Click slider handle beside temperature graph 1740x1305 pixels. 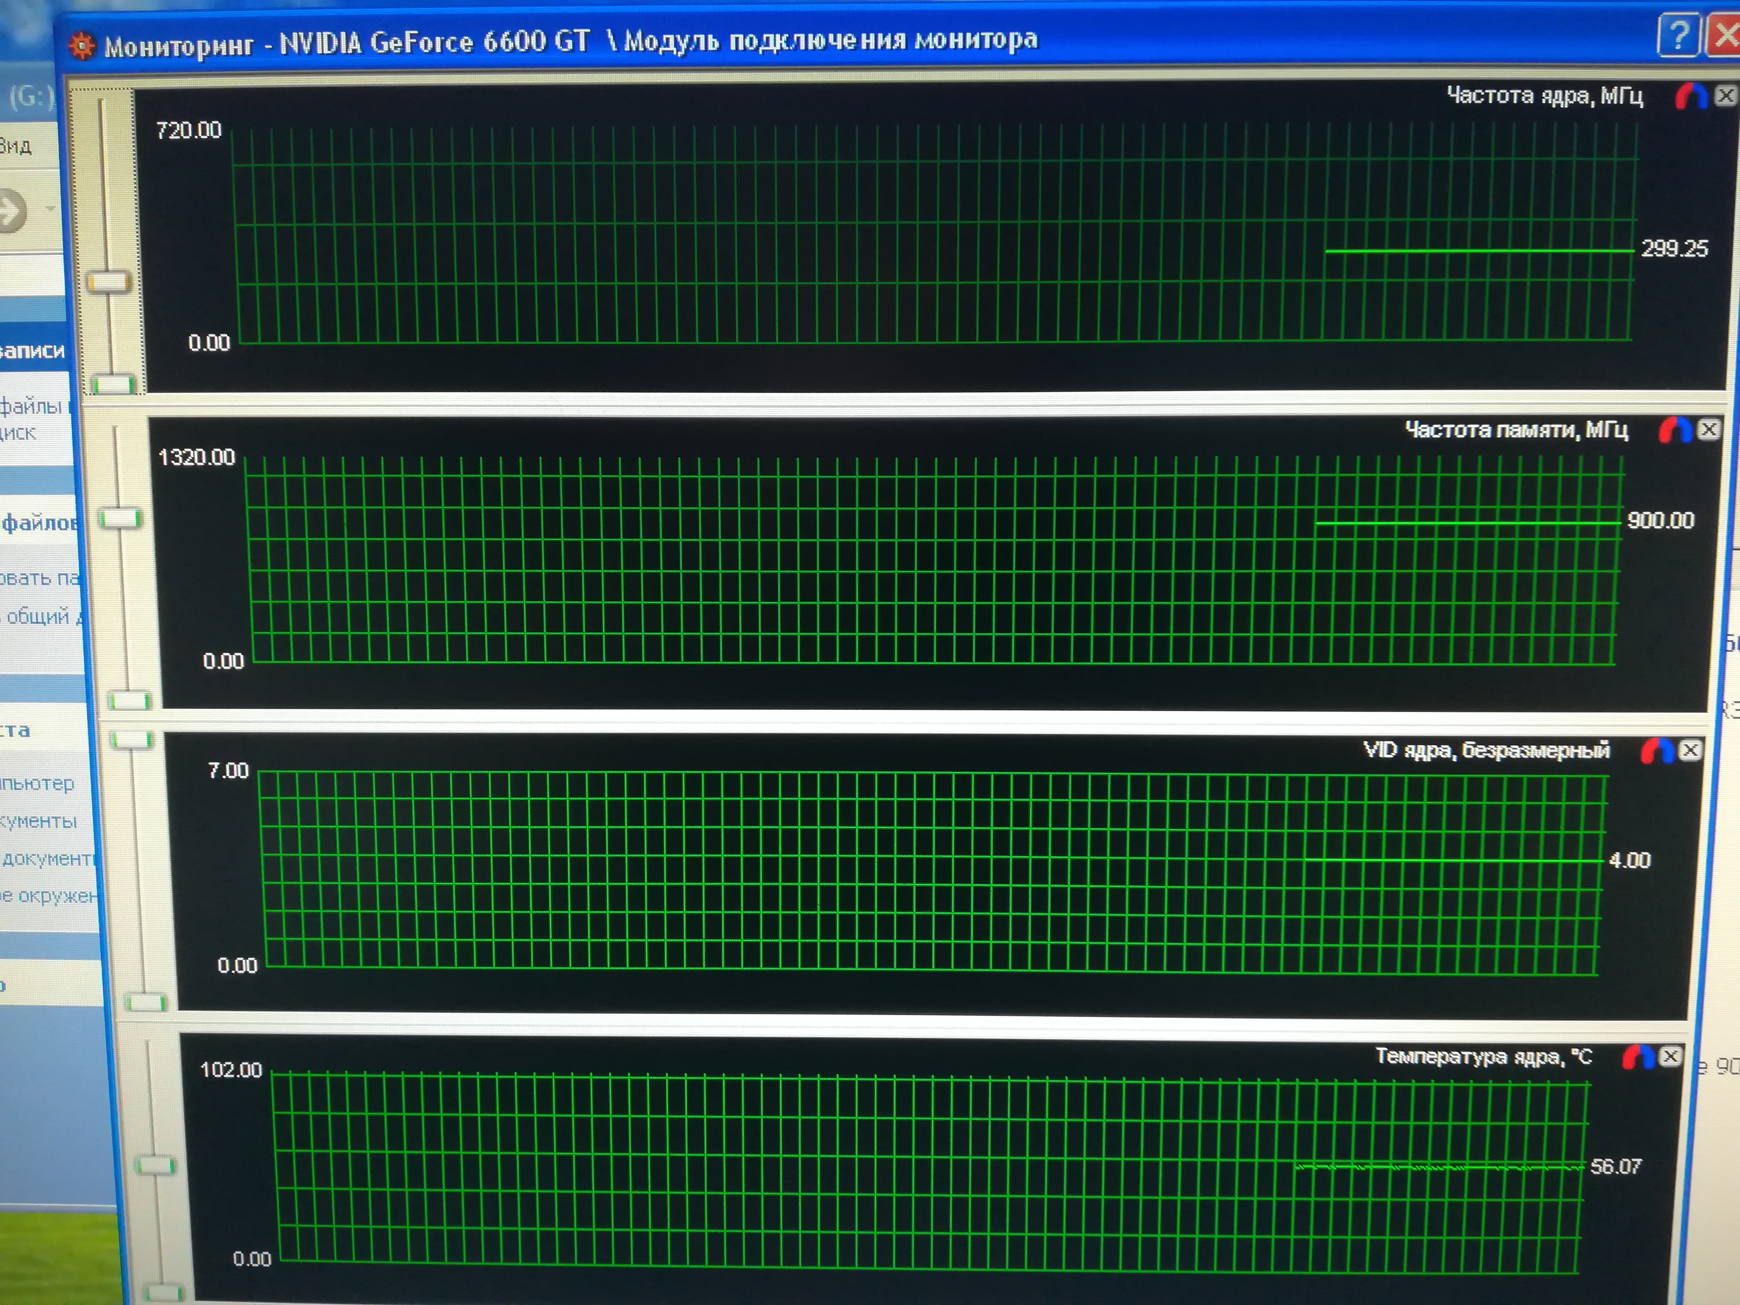[x=156, y=1165]
